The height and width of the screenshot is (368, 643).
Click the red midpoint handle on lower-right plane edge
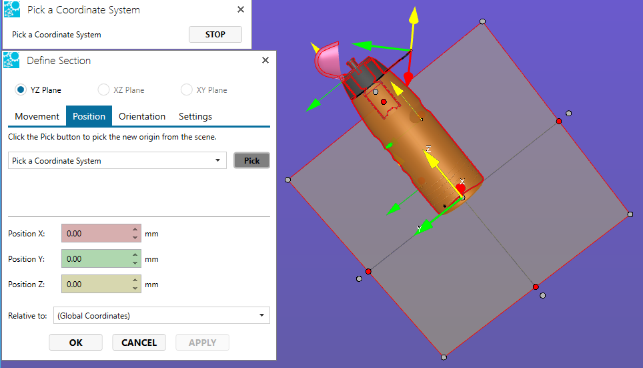pyautogui.click(x=536, y=287)
